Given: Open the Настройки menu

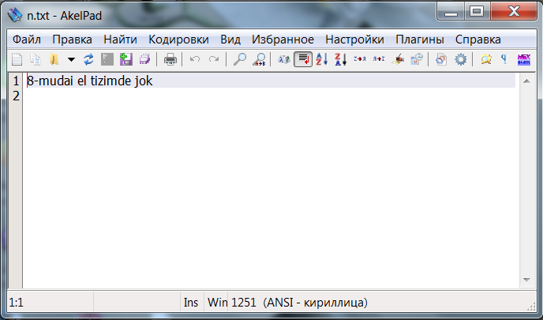Looking at the screenshot, I should [x=354, y=40].
